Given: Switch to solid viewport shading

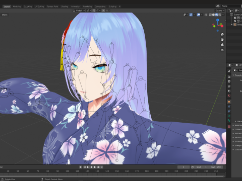Looking at the screenshot, I should (x=213, y=15).
